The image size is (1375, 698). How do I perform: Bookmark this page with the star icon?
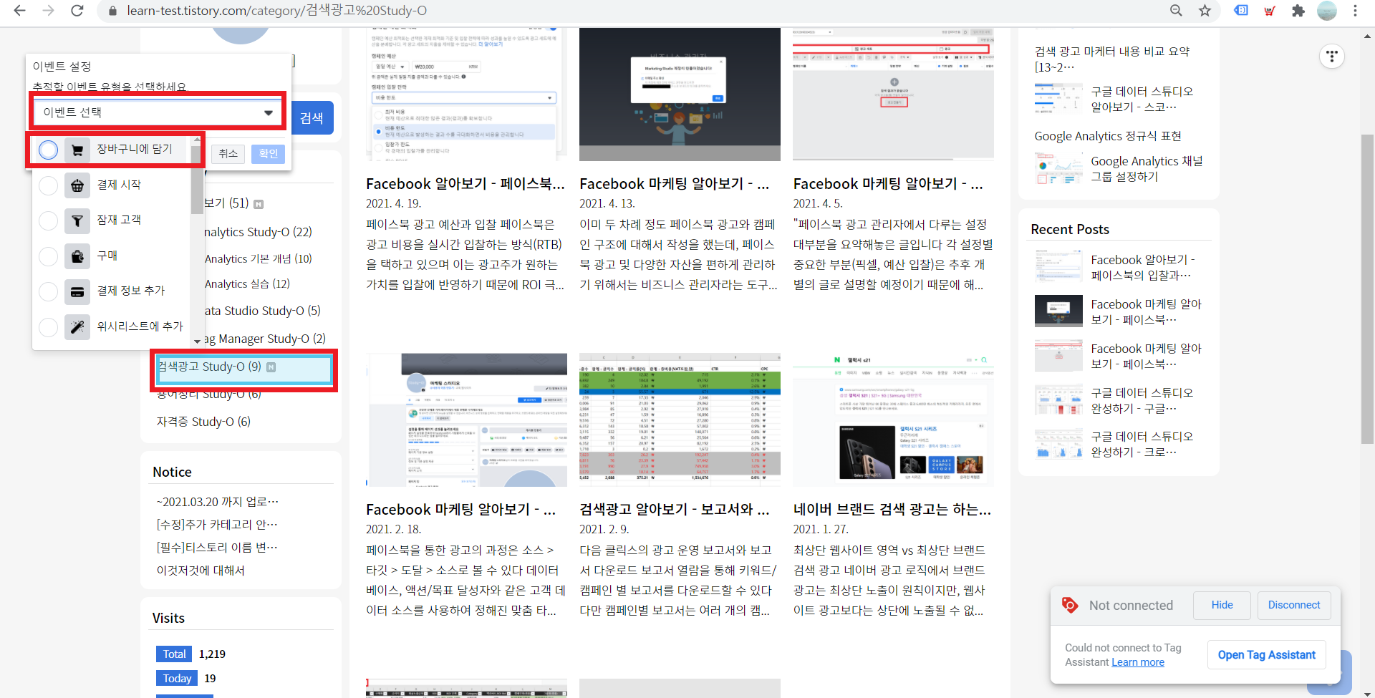coord(1205,11)
